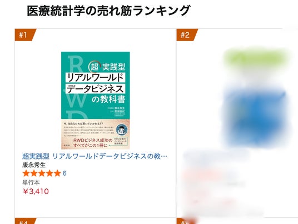Viewport: 298px width, 224px height.
Task: Select the 単行本 format label
Action: [31, 182]
